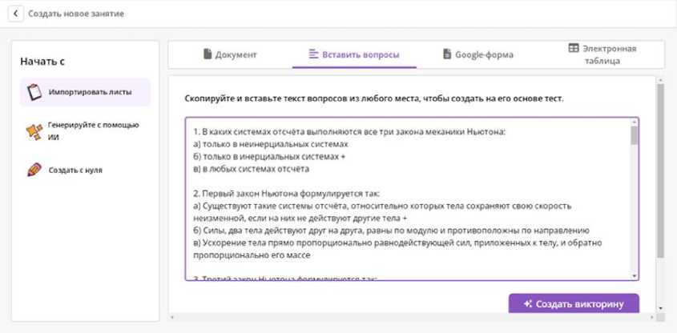
Task: Click the instruction 'Скопируйте и вставьте текст вопросов'
Action: pos(374,98)
